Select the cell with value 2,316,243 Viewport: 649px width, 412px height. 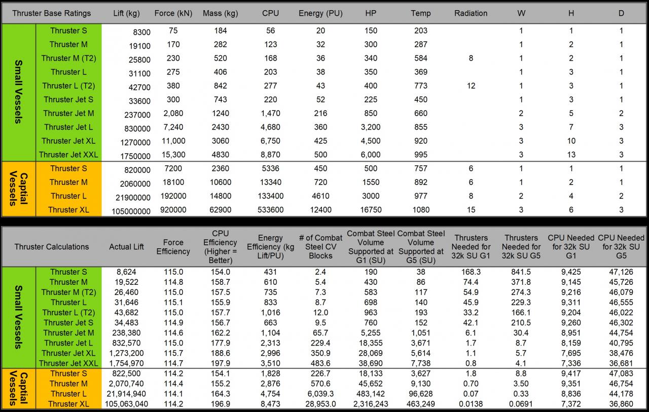coord(370,404)
